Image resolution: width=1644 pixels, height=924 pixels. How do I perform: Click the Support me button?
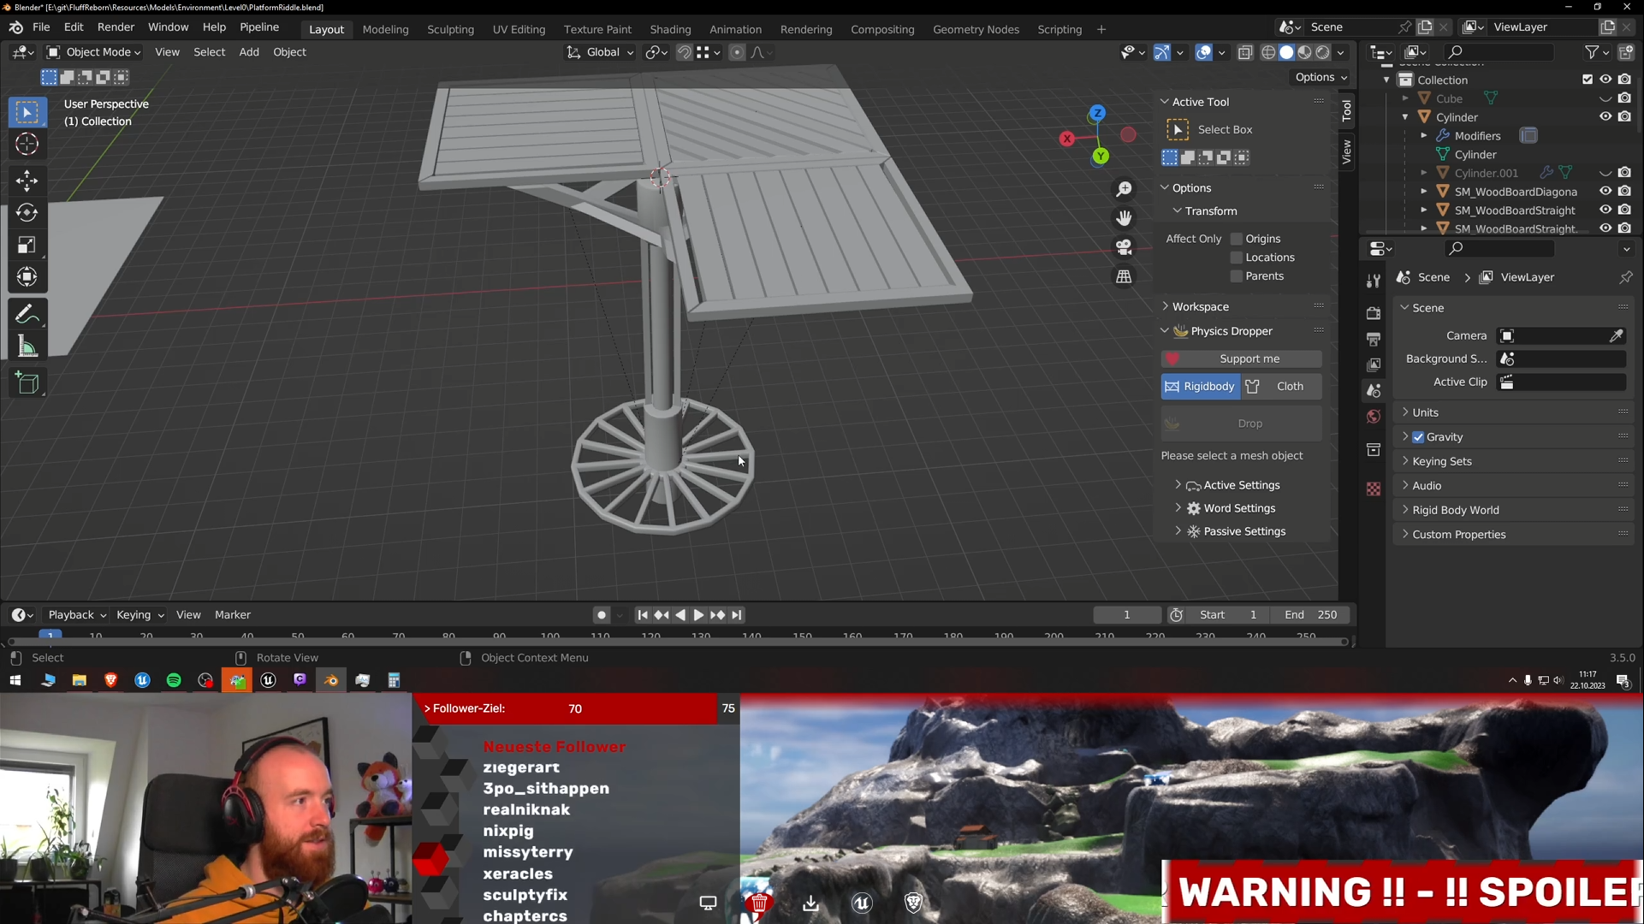coord(1241,359)
